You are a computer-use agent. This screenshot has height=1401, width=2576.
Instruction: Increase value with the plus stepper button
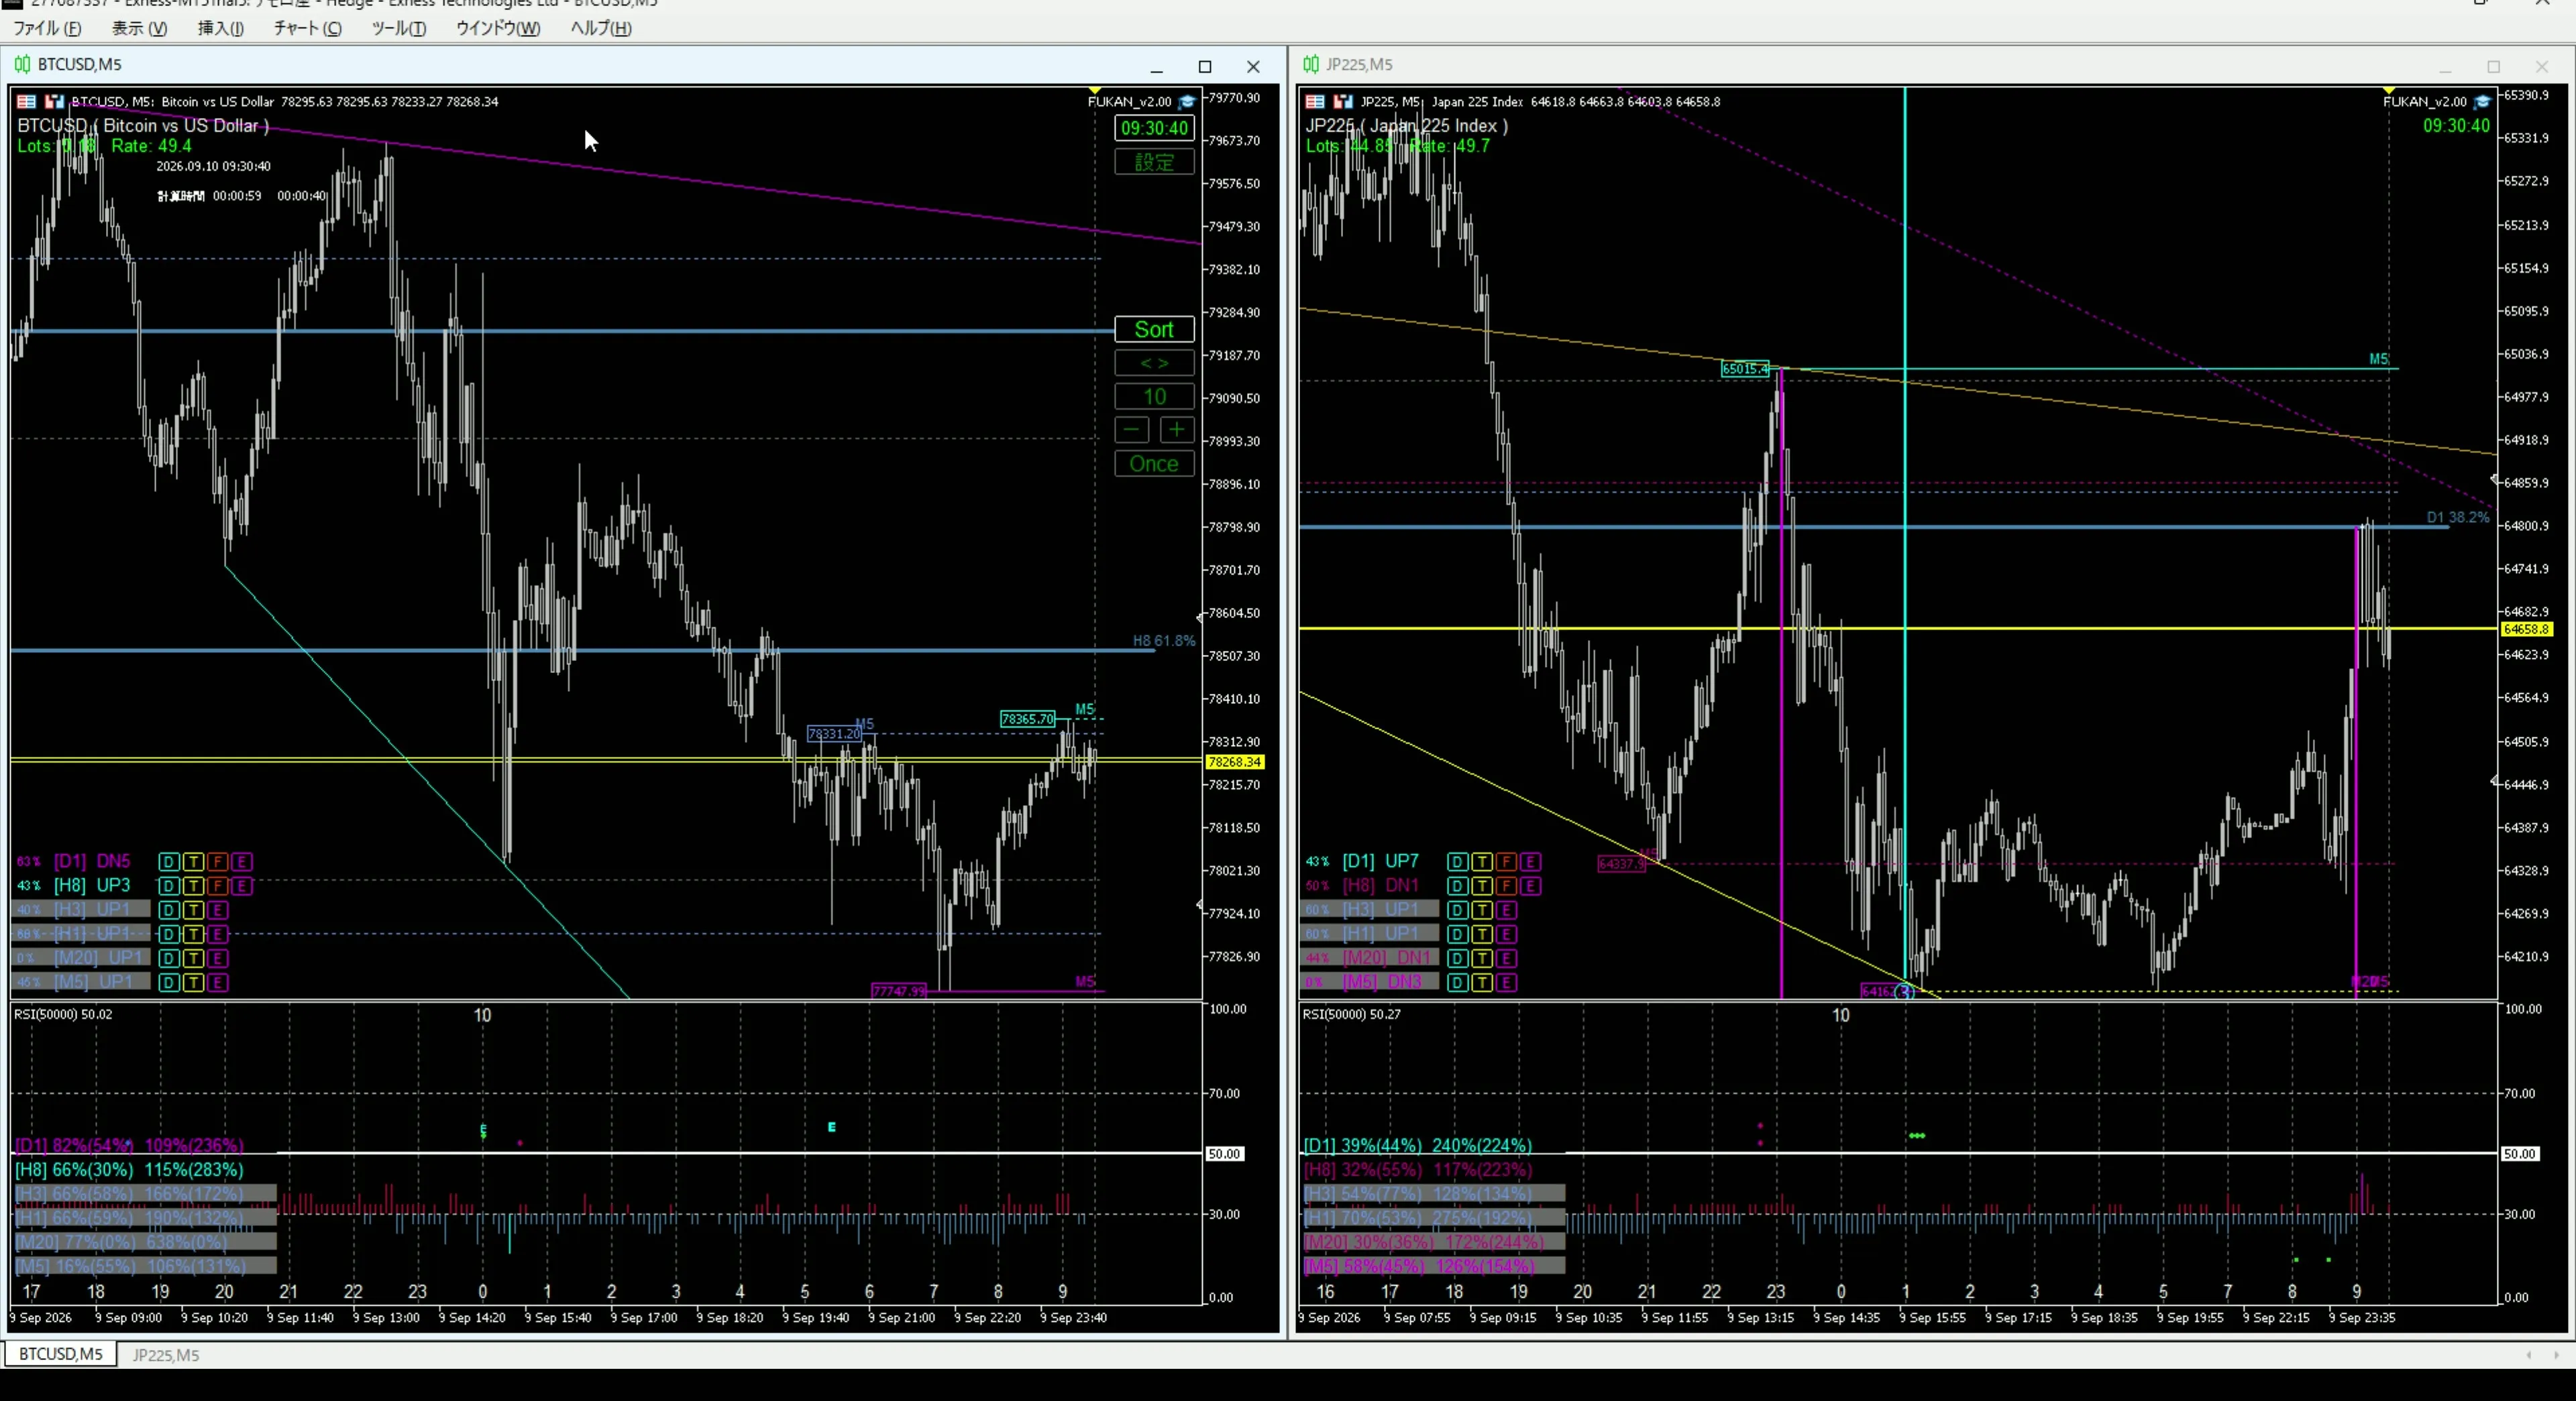click(1177, 430)
